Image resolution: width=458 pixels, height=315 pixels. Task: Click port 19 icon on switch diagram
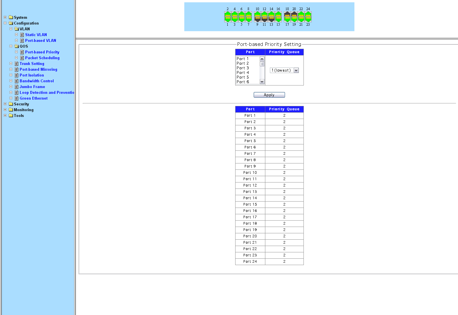click(x=294, y=19)
